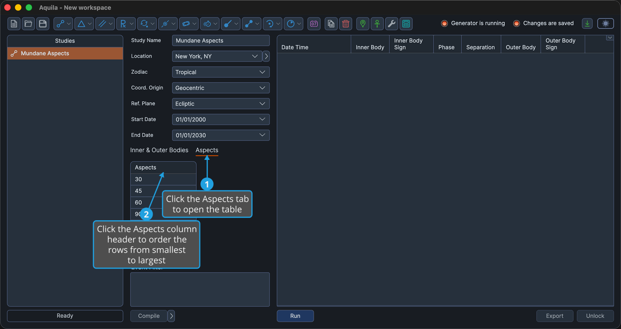Screen dimensions: 621x329
Task: Open the Location dropdown showing New York, NY
Action: coord(217,56)
